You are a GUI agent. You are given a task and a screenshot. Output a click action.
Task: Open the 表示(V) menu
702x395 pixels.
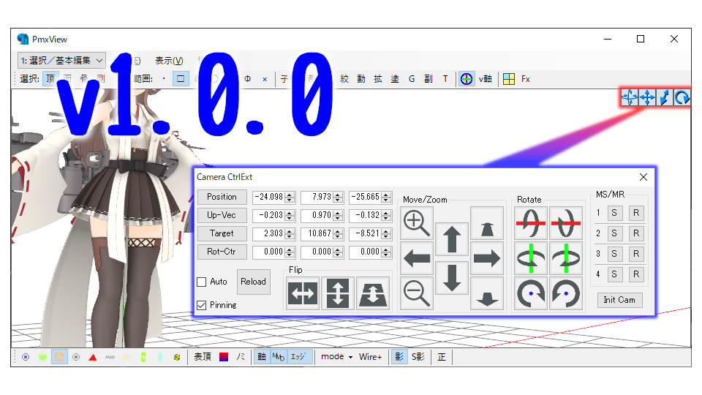tap(169, 61)
